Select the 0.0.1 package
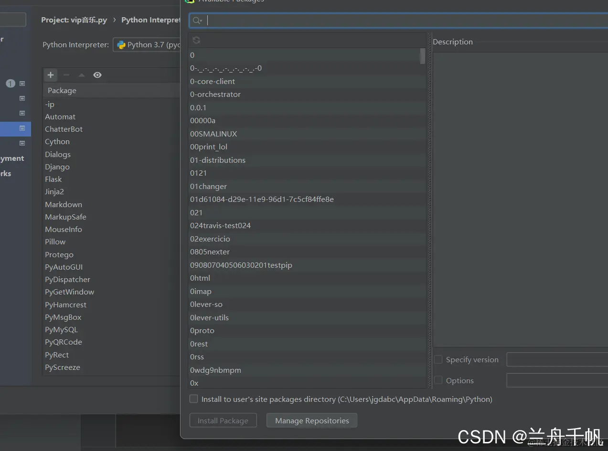 tap(307, 107)
